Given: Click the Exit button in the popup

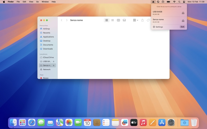Looking at the screenshot, I should click(x=182, y=27).
